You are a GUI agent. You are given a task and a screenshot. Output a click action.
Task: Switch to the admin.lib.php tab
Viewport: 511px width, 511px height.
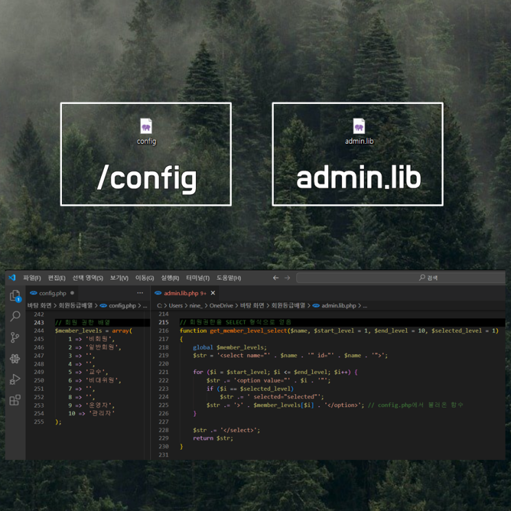pyautogui.click(x=185, y=293)
